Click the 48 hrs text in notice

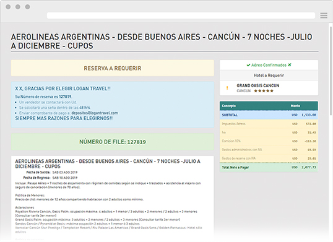click(x=85, y=108)
